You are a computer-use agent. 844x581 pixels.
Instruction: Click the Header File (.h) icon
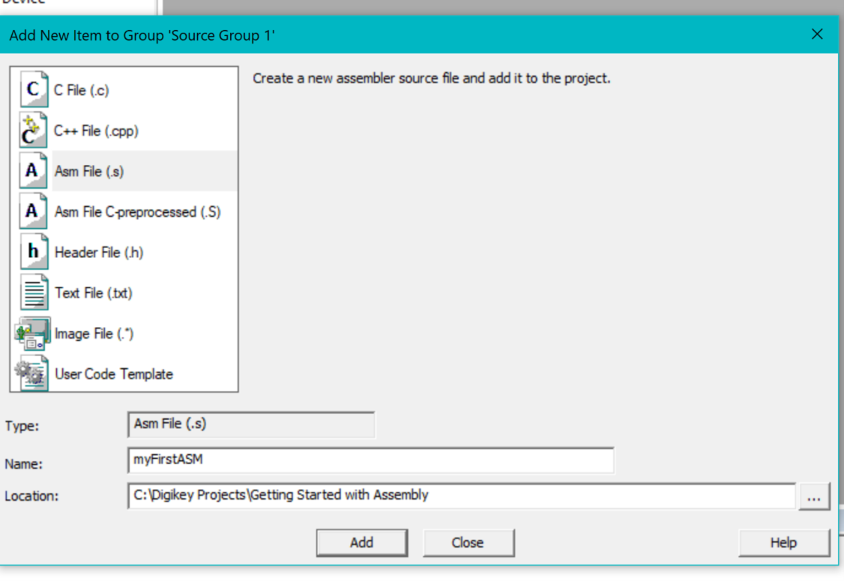[x=32, y=251]
